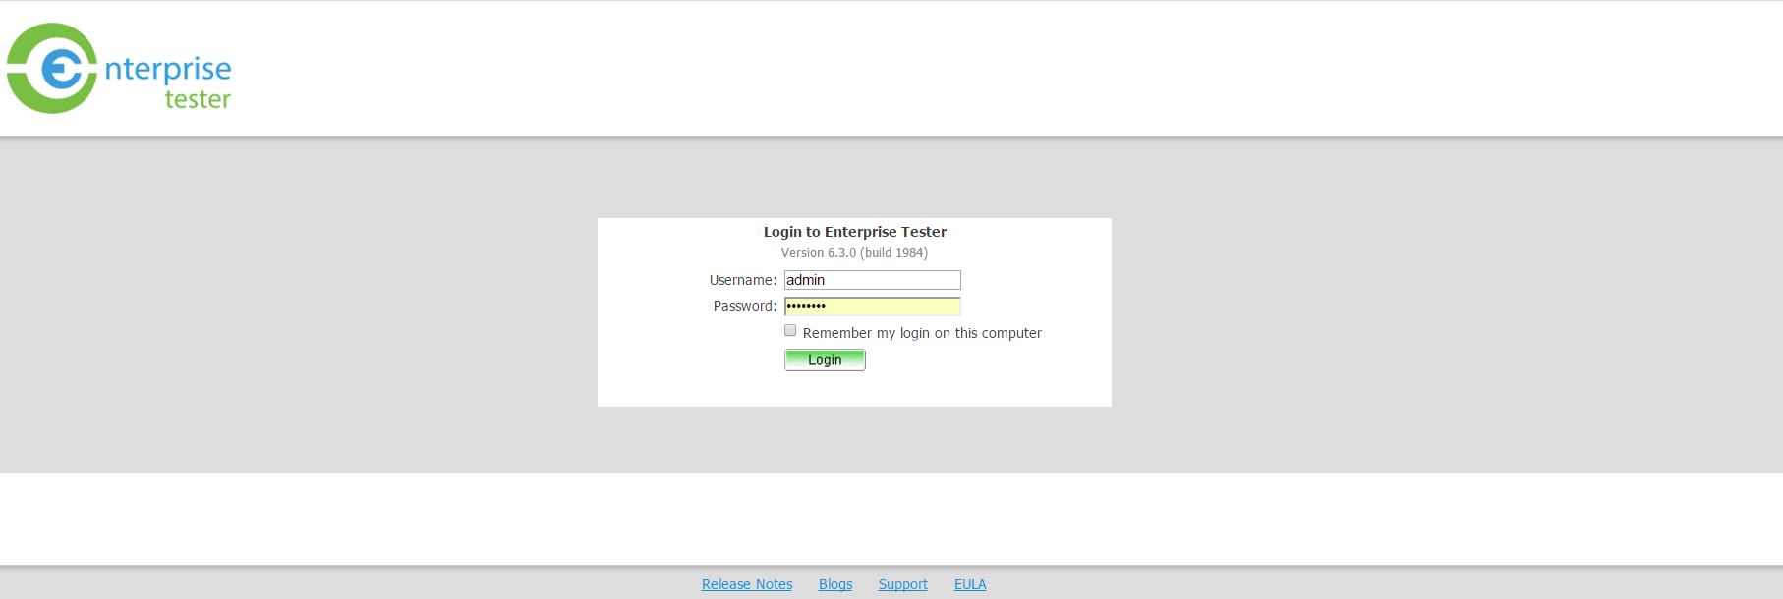Open the Blogs footer link
This screenshot has height=599, width=1783.
[835, 584]
